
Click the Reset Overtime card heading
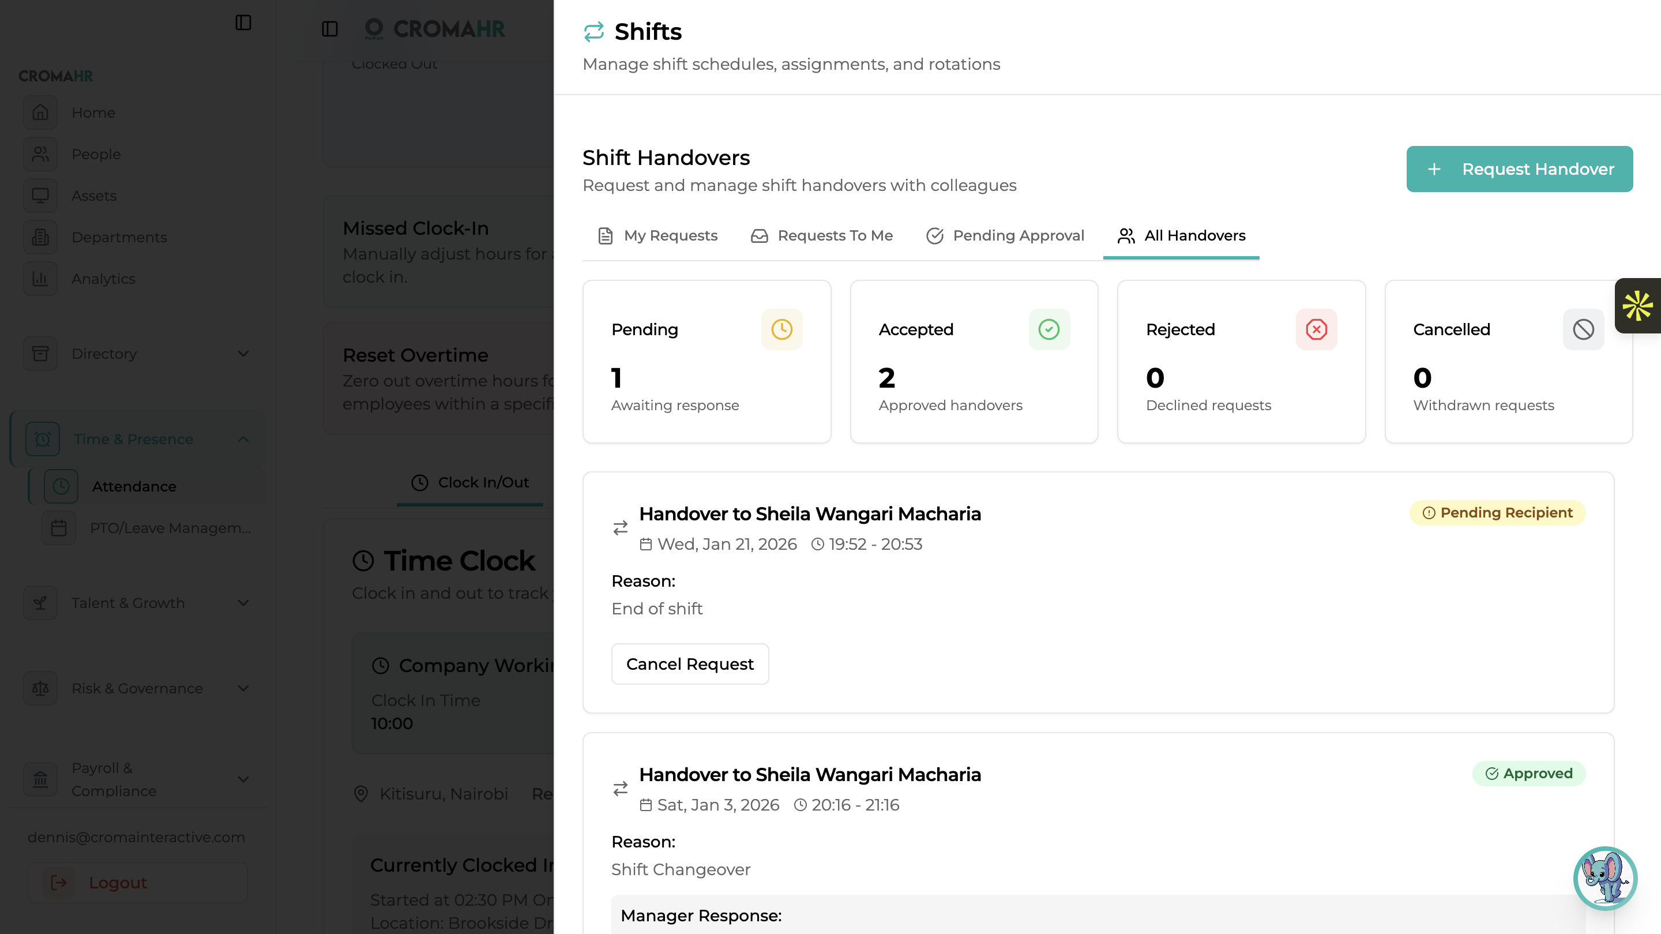click(415, 355)
